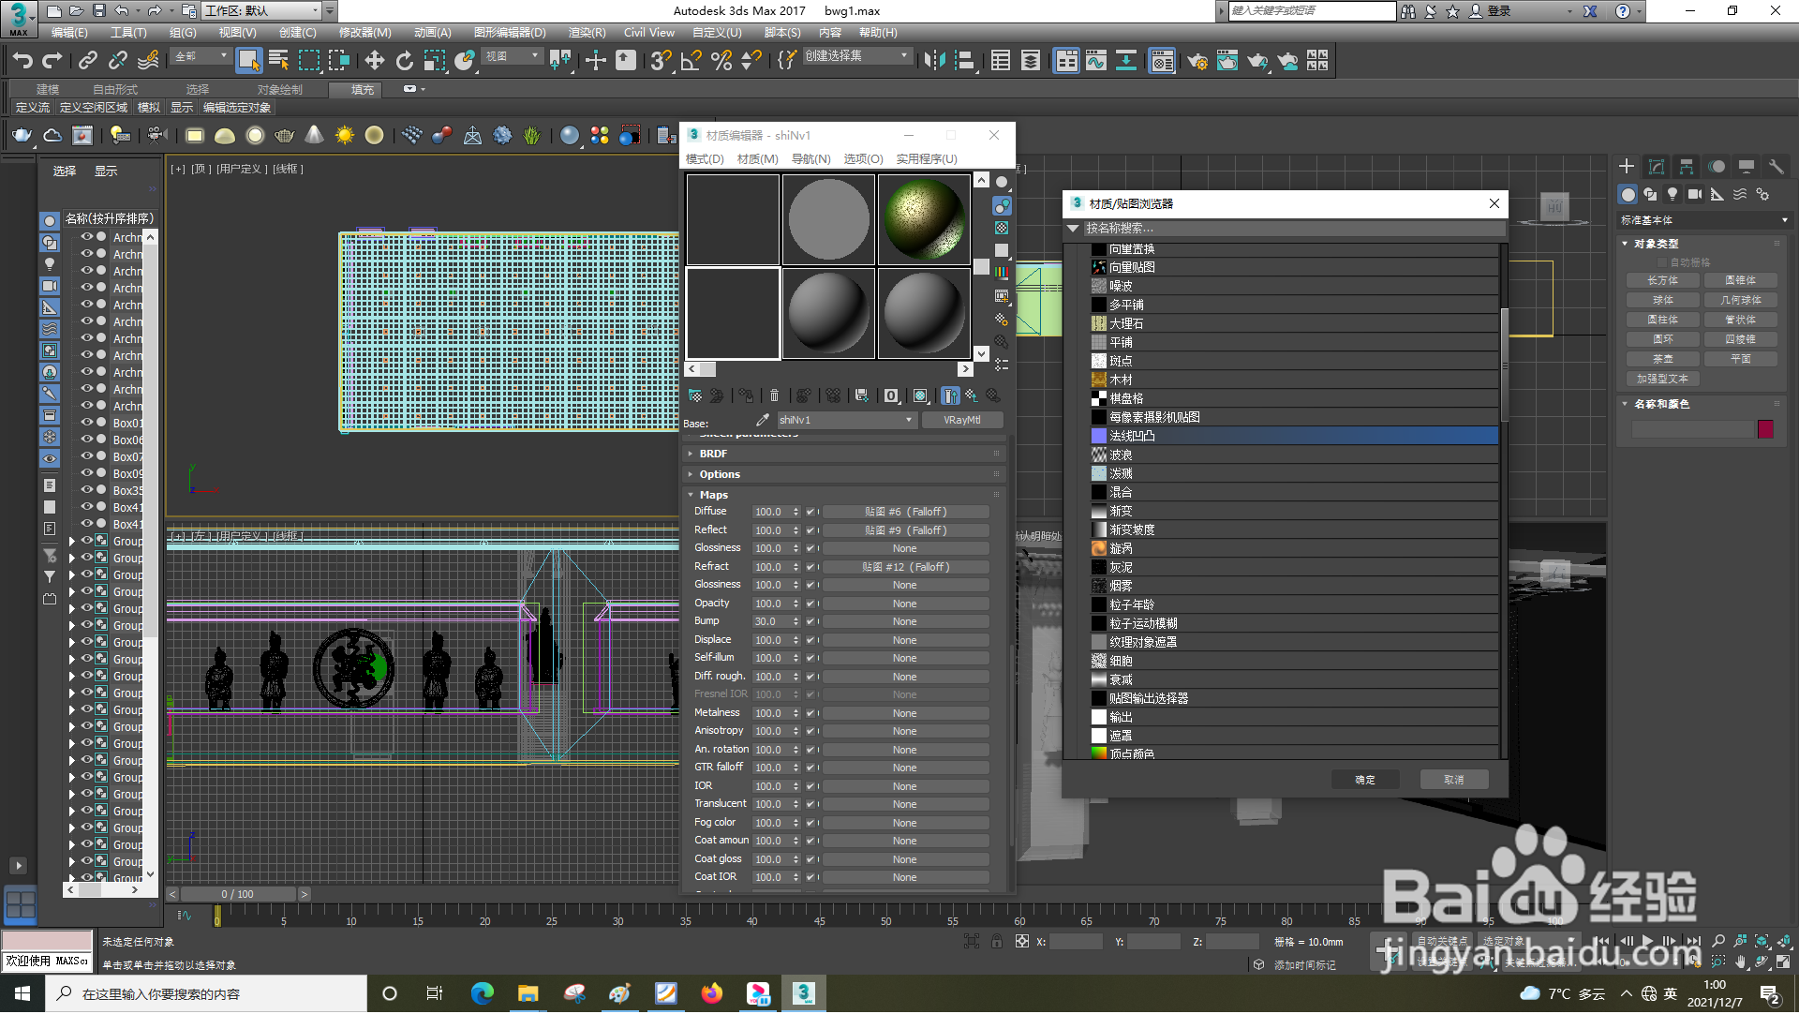Toggle the Diffuse map enable checkbox

pyautogui.click(x=810, y=513)
